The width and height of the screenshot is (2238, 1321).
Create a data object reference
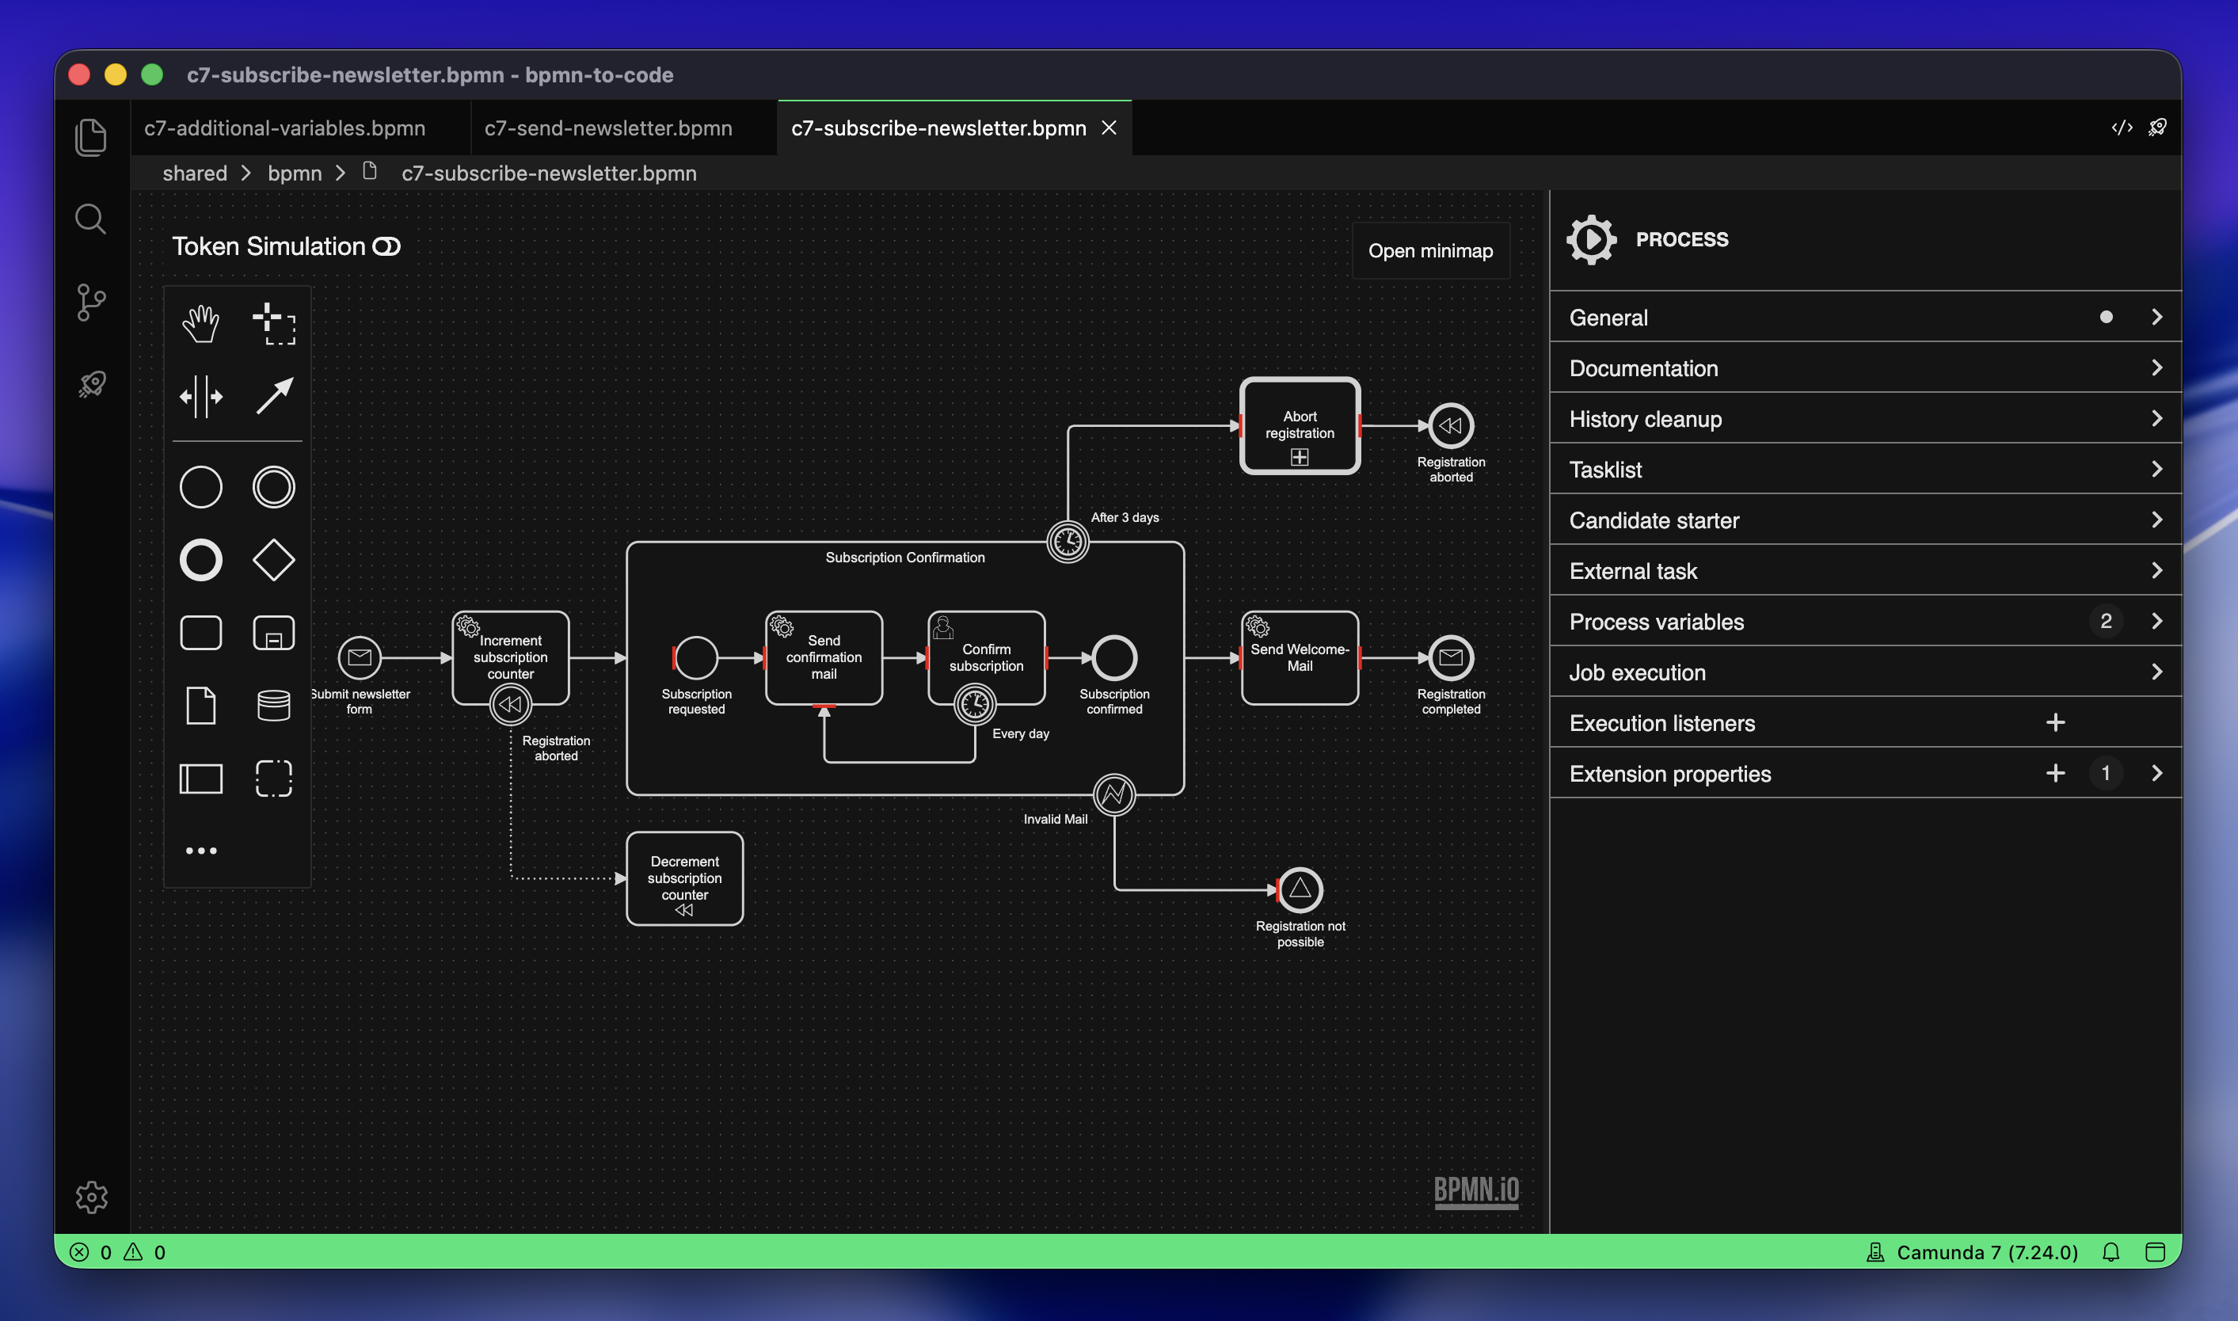200,706
